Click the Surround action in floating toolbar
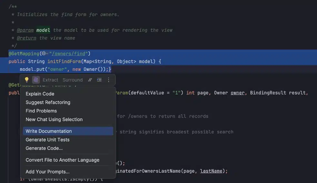The width and height of the screenshot is (317, 183). click(x=73, y=80)
